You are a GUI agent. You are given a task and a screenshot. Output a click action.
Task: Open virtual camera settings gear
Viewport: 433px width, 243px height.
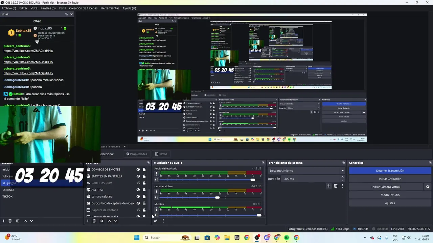click(x=428, y=187)
